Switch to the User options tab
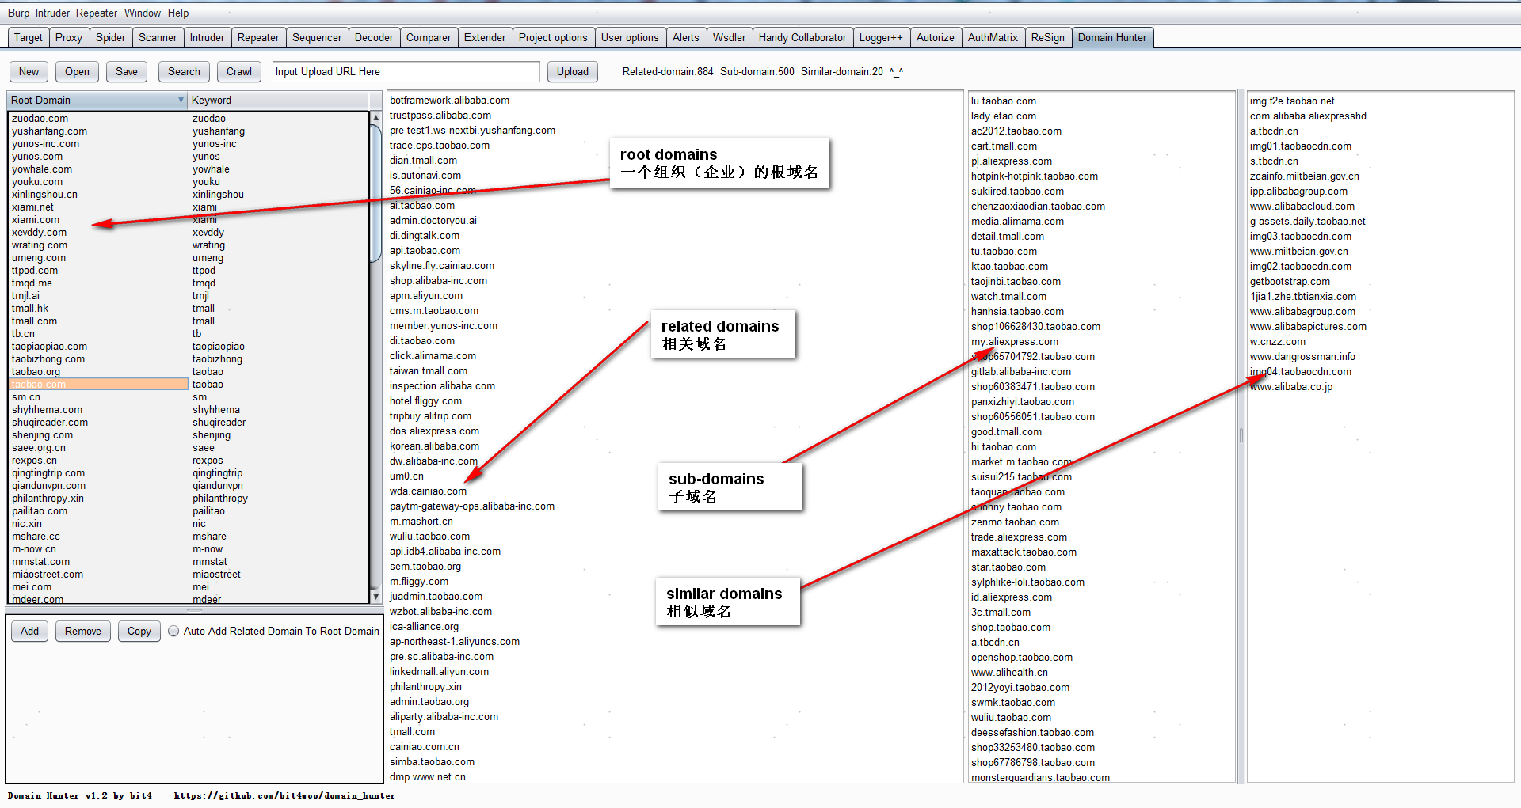1521x808 pixels. (x=630, y=37)
